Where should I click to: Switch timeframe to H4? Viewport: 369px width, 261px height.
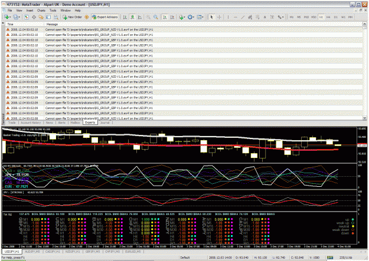pos(328,17)
